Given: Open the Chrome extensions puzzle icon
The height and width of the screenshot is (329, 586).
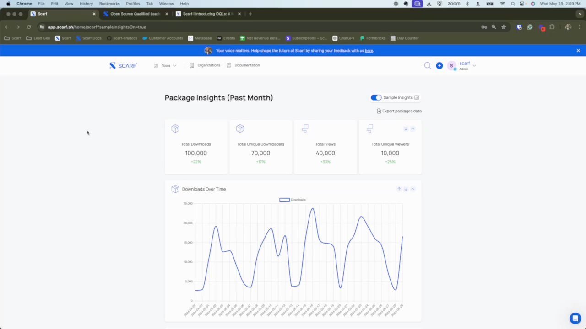Looking at the screenshot, I should click(x=552, y=27).
